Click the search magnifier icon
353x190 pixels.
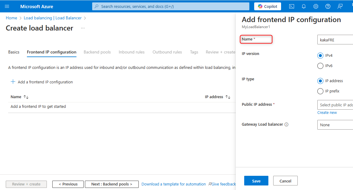[x=97, y=6]
